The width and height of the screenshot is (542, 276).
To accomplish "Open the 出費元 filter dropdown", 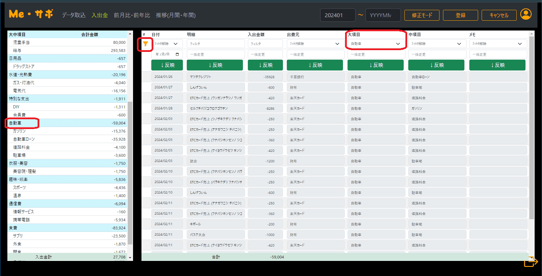I will click(x=315, y=44).
